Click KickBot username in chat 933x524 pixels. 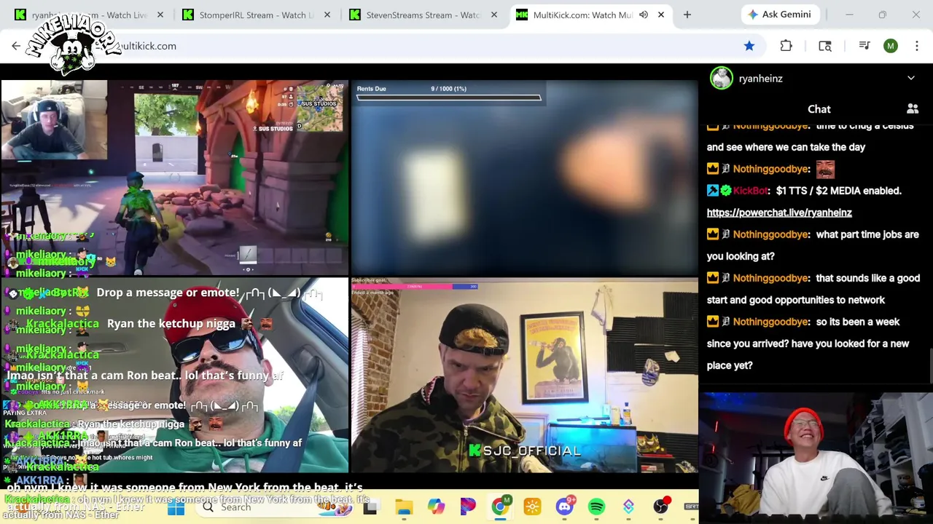pyautogui.click(x=750, y=191)
